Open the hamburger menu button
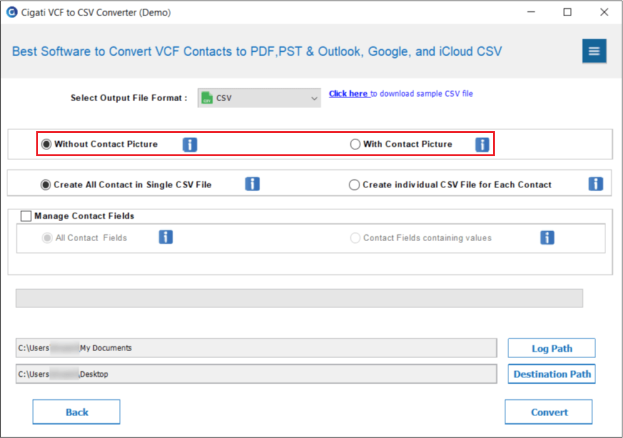 pos(594,51)
